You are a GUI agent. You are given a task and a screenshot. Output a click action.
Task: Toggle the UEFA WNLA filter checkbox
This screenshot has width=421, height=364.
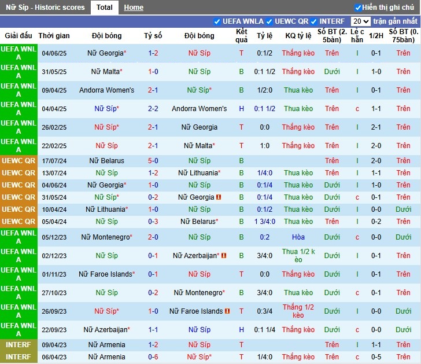click(x=217, y=21)
